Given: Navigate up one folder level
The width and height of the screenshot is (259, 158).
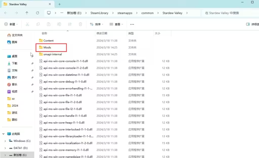Looking at the screenshot, I should point(27,13).
